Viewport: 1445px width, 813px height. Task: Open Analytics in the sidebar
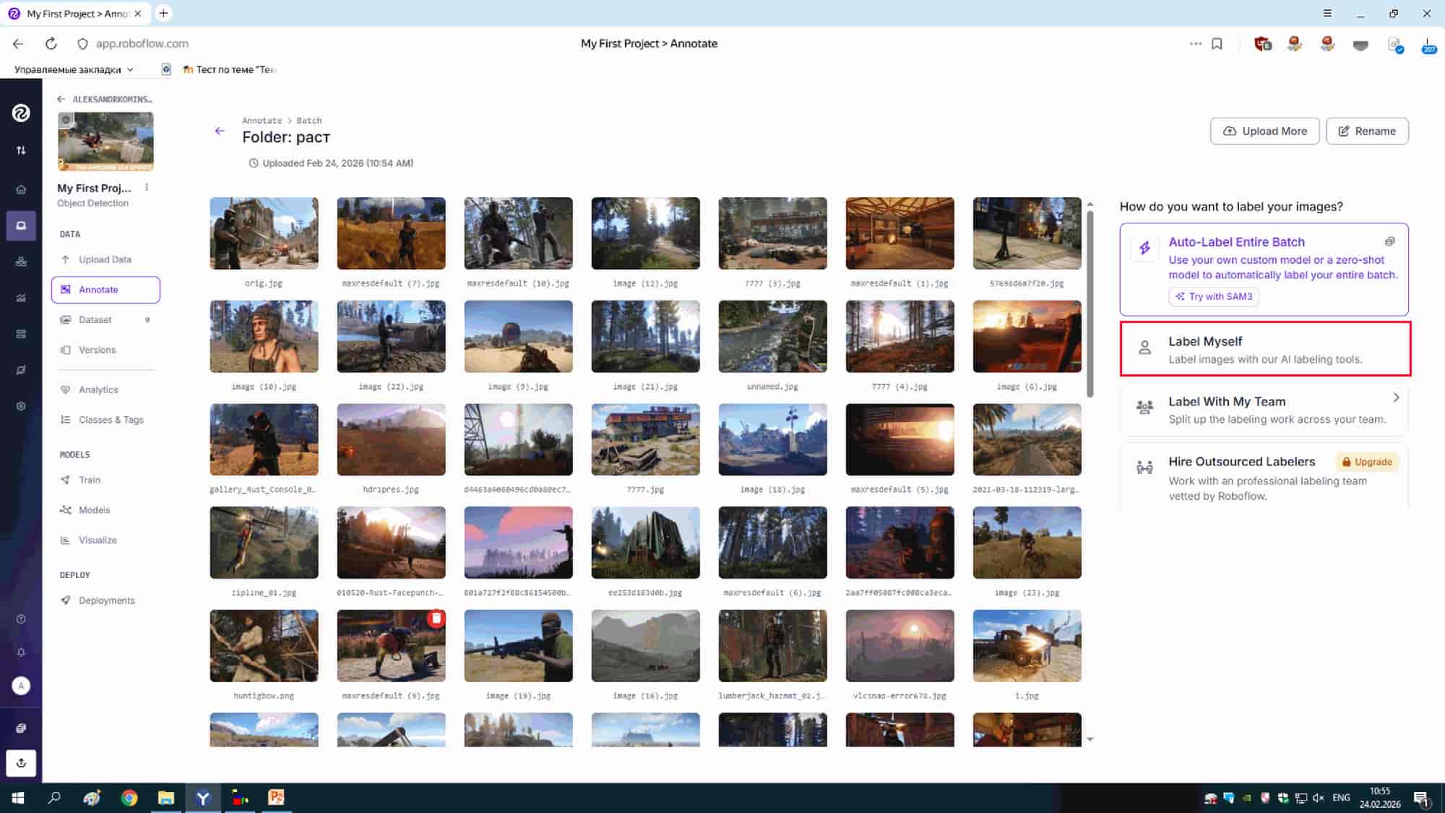[x=105, y=390]
